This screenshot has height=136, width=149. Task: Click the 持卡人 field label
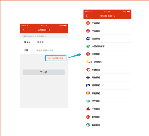27,42
